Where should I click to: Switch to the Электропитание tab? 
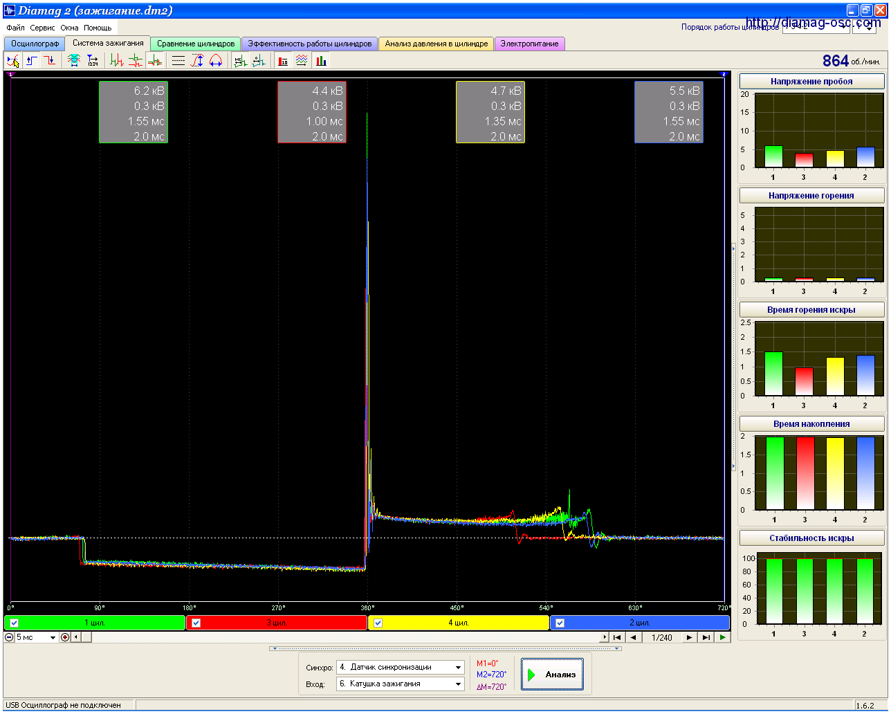[530, 44]
